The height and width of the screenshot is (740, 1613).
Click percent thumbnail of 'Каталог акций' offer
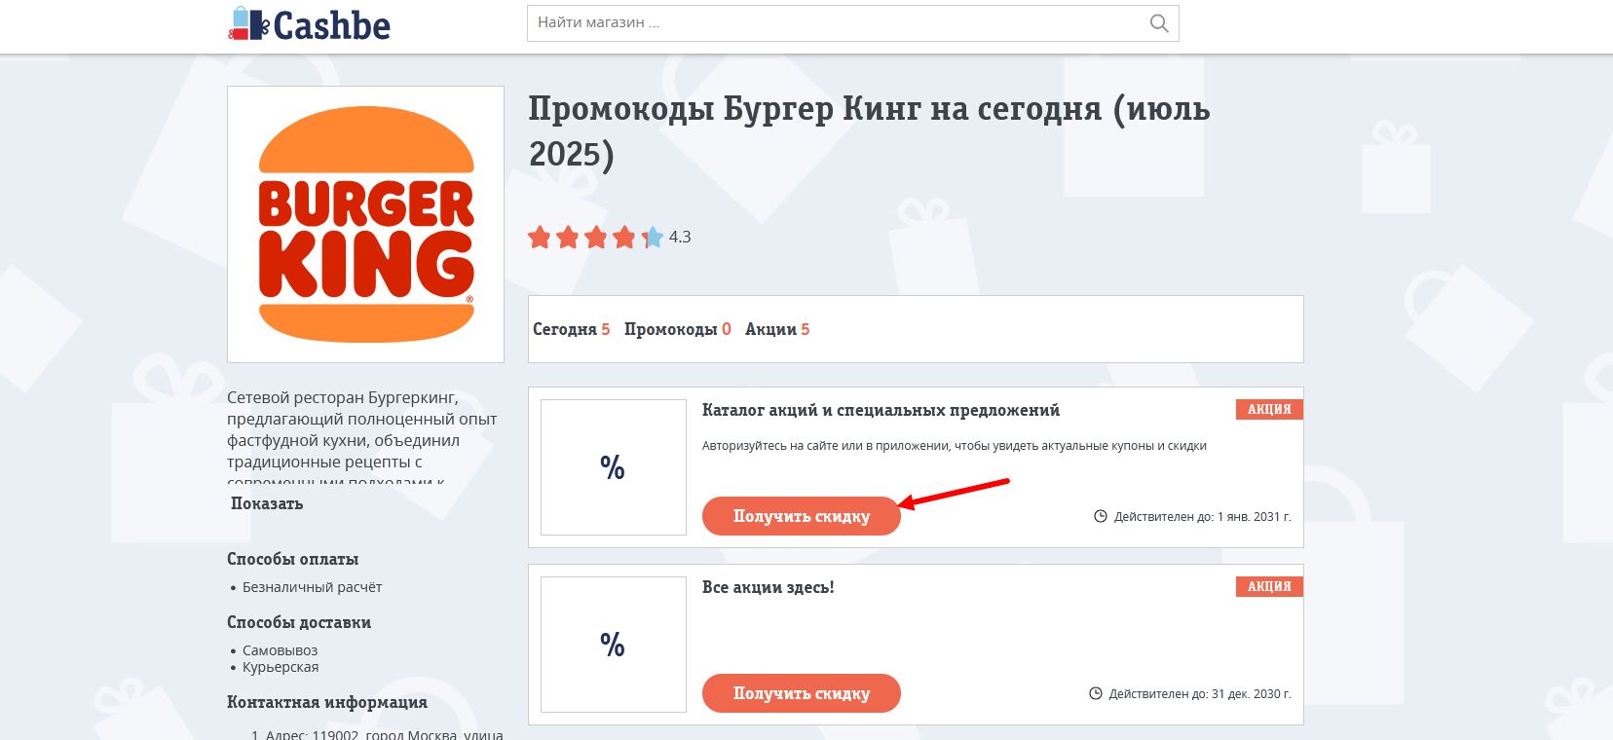tap(614, 467)
